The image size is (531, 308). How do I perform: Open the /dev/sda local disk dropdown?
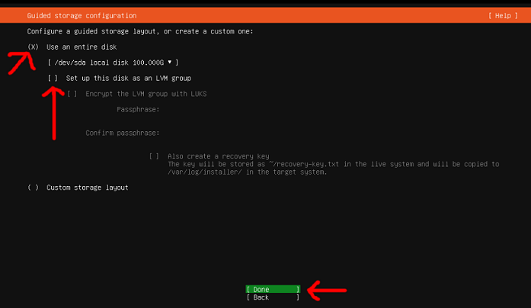tap(113, 63)
